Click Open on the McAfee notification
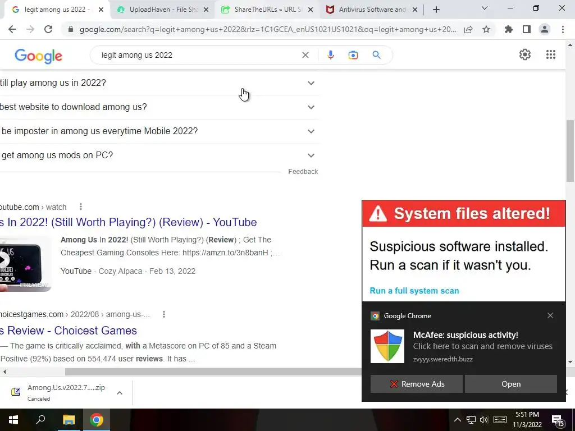Image resolution: width=575 pixels, height=431 pixels. tap(511, 384)
